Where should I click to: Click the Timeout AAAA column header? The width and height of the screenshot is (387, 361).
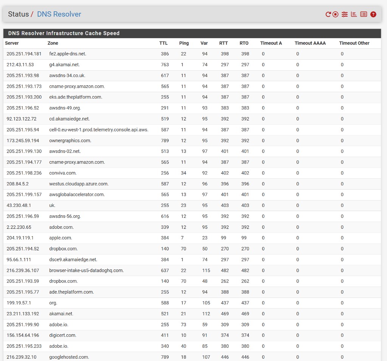[310, 43]
